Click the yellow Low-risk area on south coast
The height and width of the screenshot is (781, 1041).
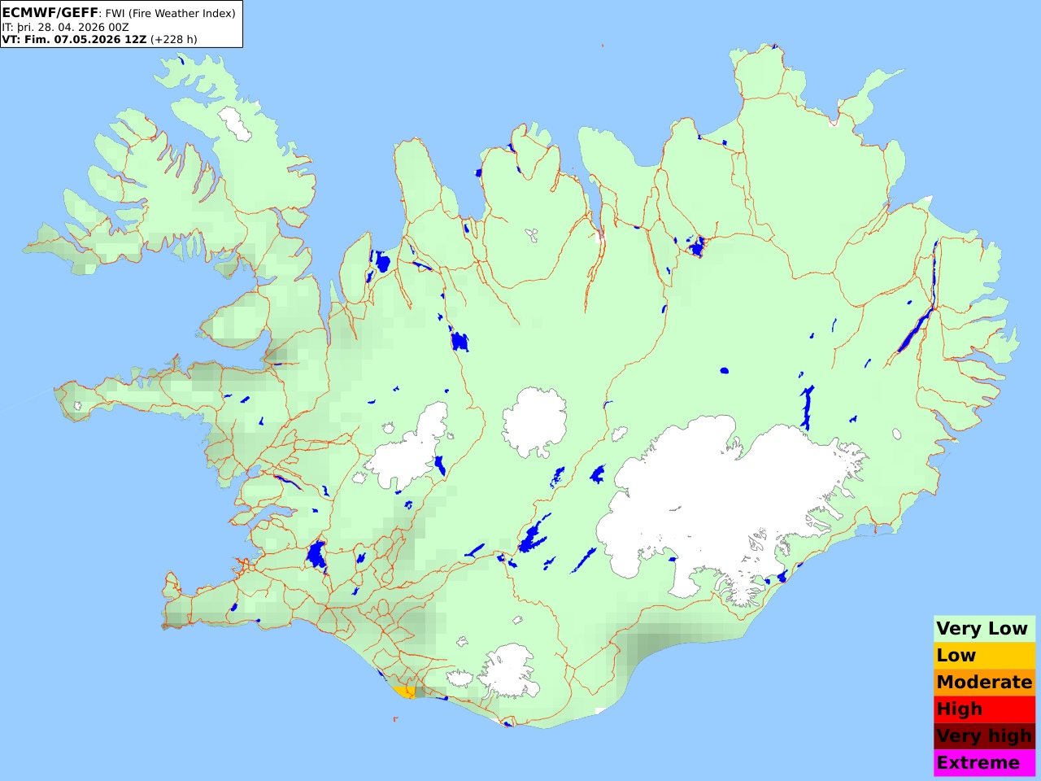(404, 692)
